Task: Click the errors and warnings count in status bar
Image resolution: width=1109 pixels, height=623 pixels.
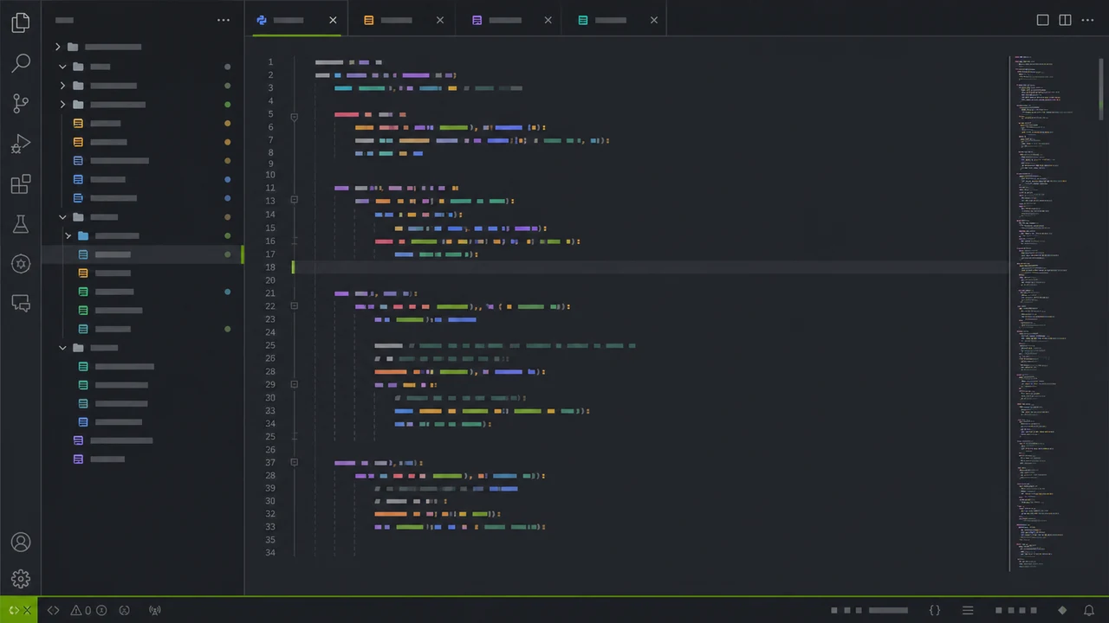Action: (88, 610)
